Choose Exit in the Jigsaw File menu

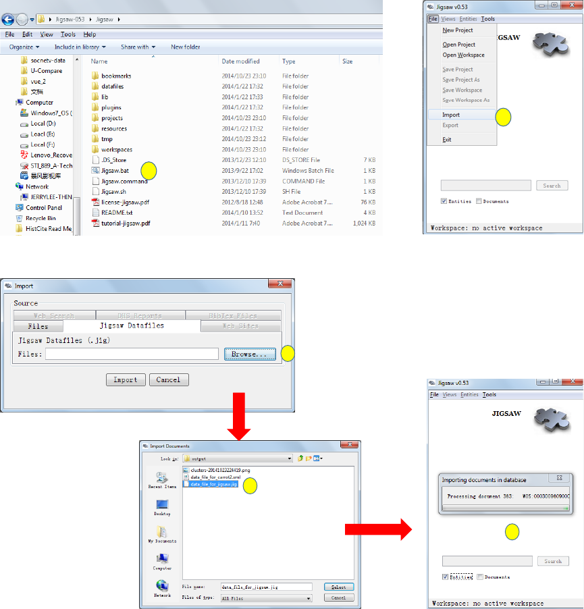point(462,140)
